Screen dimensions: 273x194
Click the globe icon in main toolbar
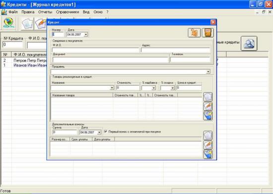coord(8,23)
